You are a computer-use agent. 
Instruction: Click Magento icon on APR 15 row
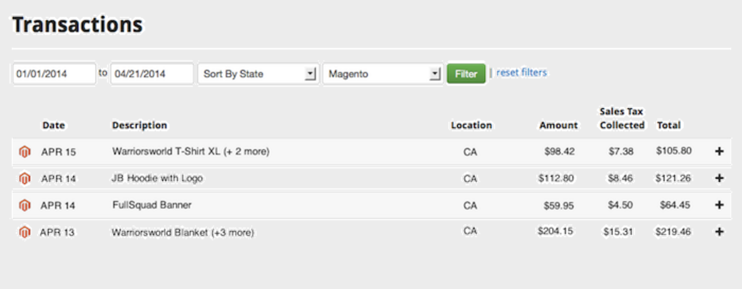pyautogui.click(x=24, y=152)
